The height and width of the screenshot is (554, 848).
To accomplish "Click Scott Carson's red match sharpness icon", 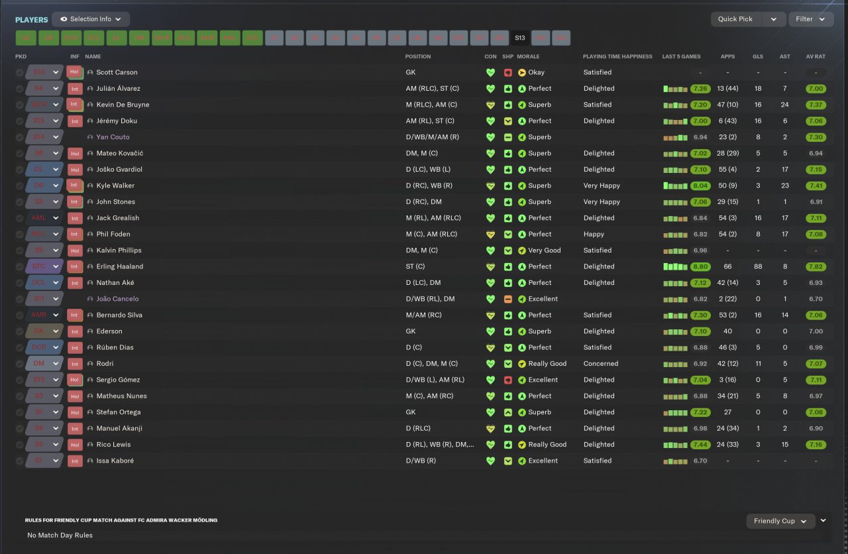I will 508,72.
